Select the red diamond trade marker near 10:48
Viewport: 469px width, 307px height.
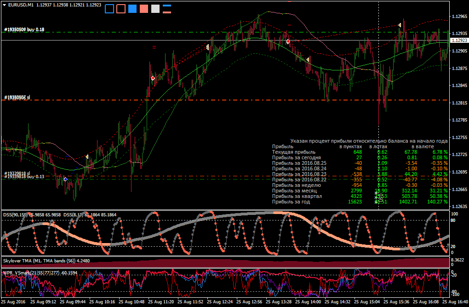pyautogui.click(x=153, y=78)
